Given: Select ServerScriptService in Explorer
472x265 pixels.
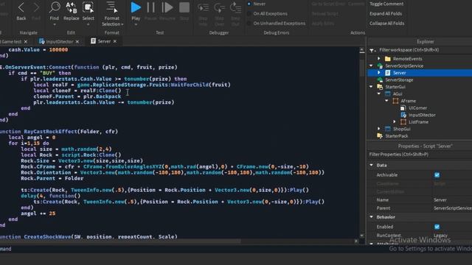Looking at the screenshot, I should click(404, 66).
